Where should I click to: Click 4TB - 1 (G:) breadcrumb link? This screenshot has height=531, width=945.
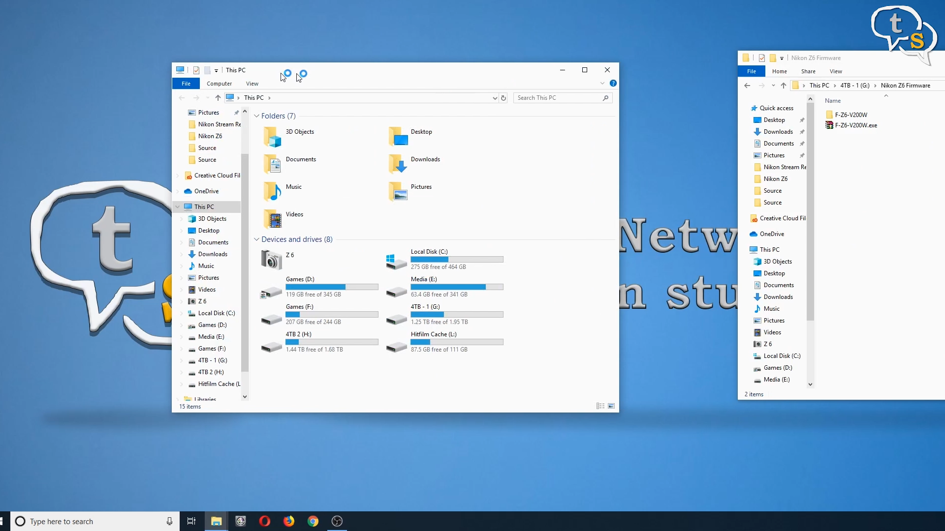click(854, 86)
